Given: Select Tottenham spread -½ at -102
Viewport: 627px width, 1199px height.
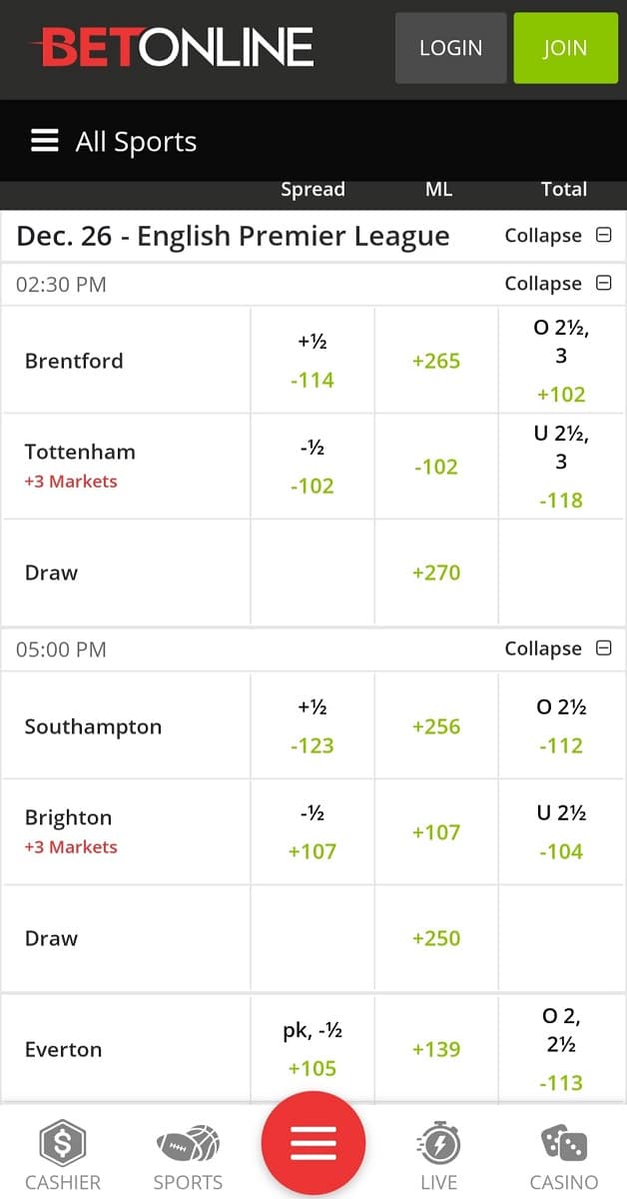Looking at the screenshot, I should (312, 467).
